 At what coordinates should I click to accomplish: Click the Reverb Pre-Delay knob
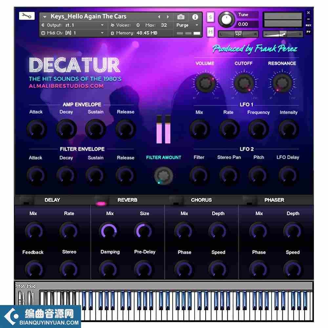[144, 269]
